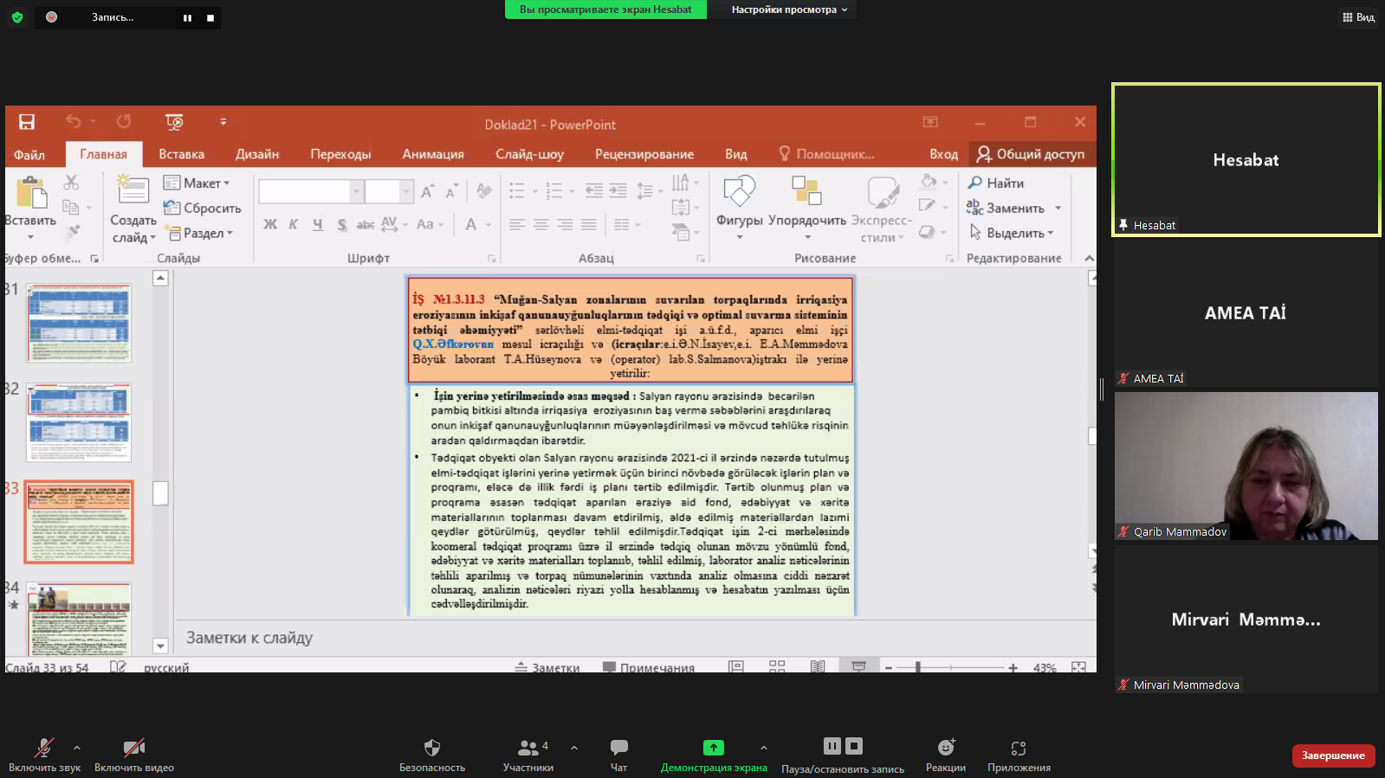Select slide 34 thumbnail
Image resolution: width=1385 pixels, height=778 pixels.
79,618
